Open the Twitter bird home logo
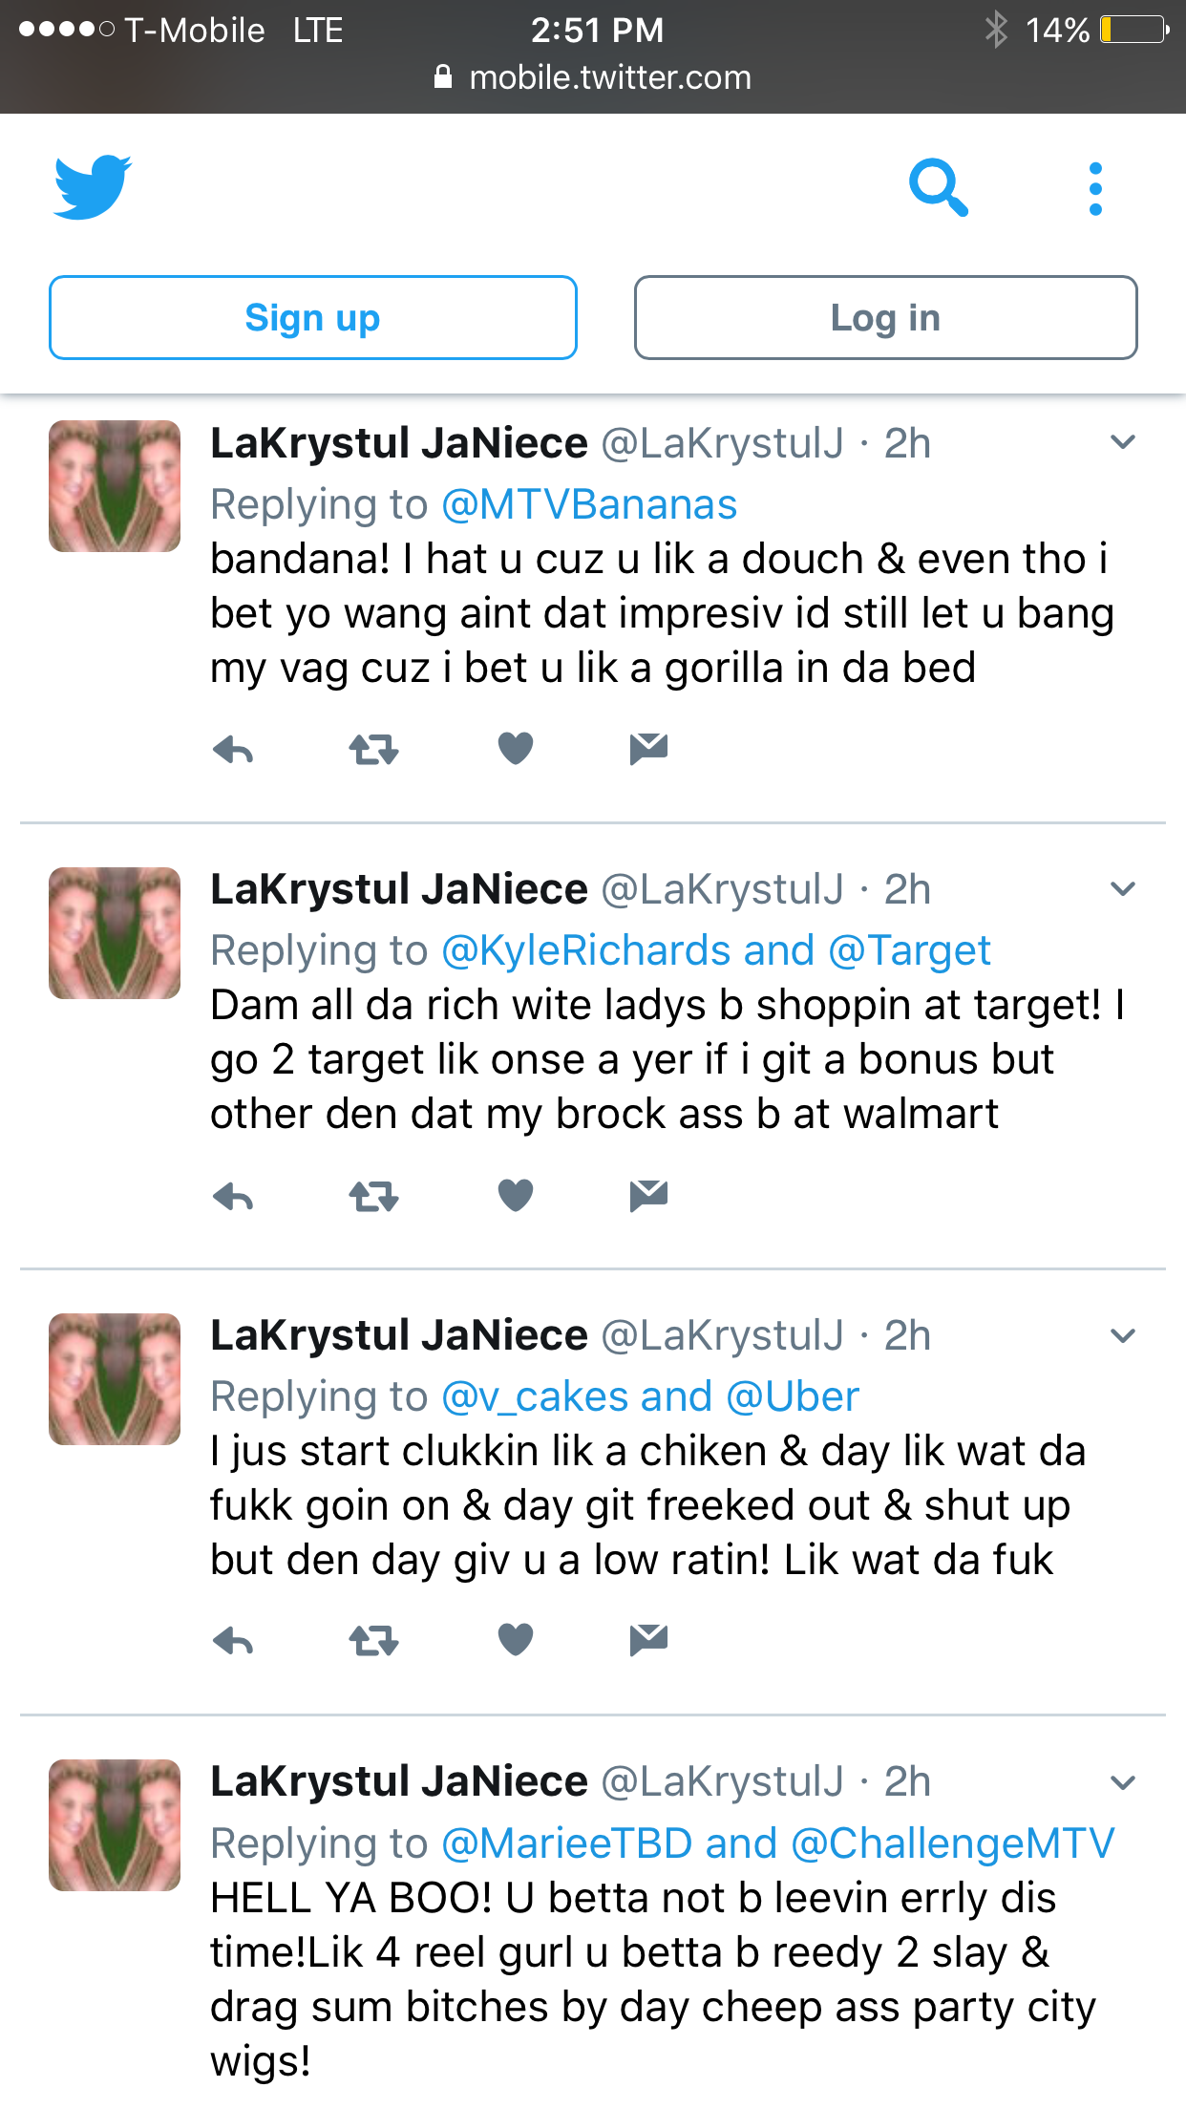Viewport: 1186px width, 2109px height. click(93, 187)
